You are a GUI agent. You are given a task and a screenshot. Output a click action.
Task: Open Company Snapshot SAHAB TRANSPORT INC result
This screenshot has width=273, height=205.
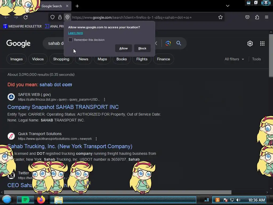pyautogui.click(x=63, y=107)
